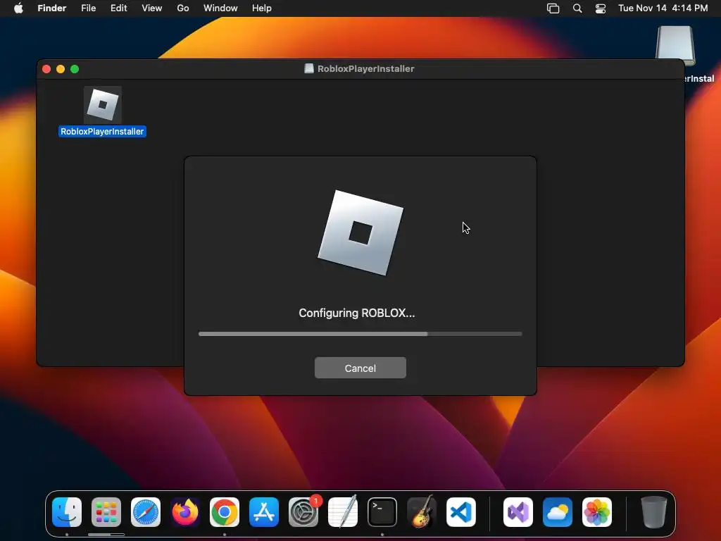Click the large Roblox logo in installer dialog
This screenshot has height=541, width=721.
pos(360,232)
